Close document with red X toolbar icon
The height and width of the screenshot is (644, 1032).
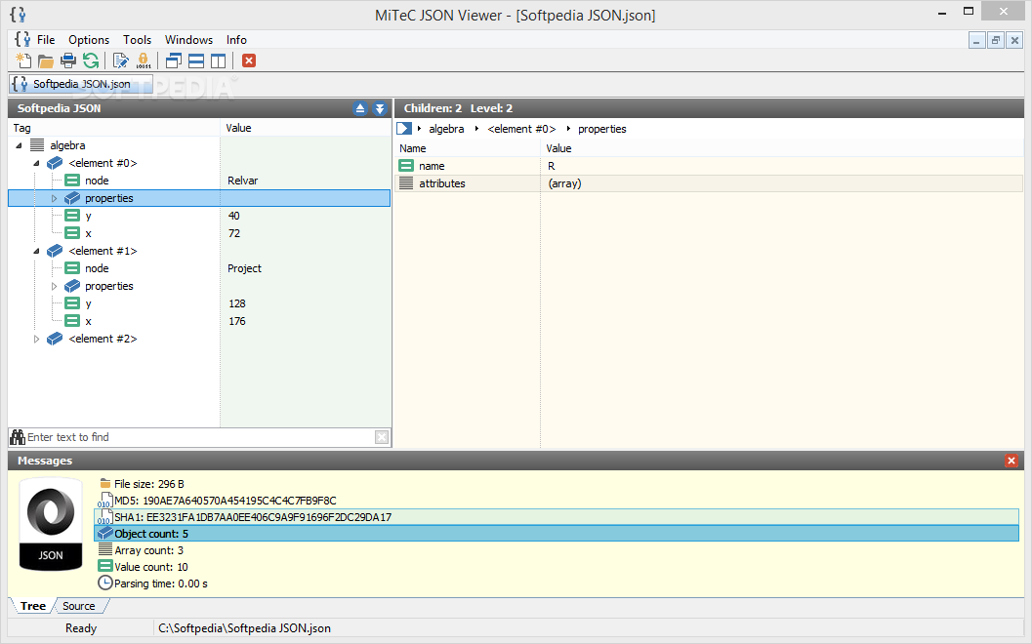[249, 61]
